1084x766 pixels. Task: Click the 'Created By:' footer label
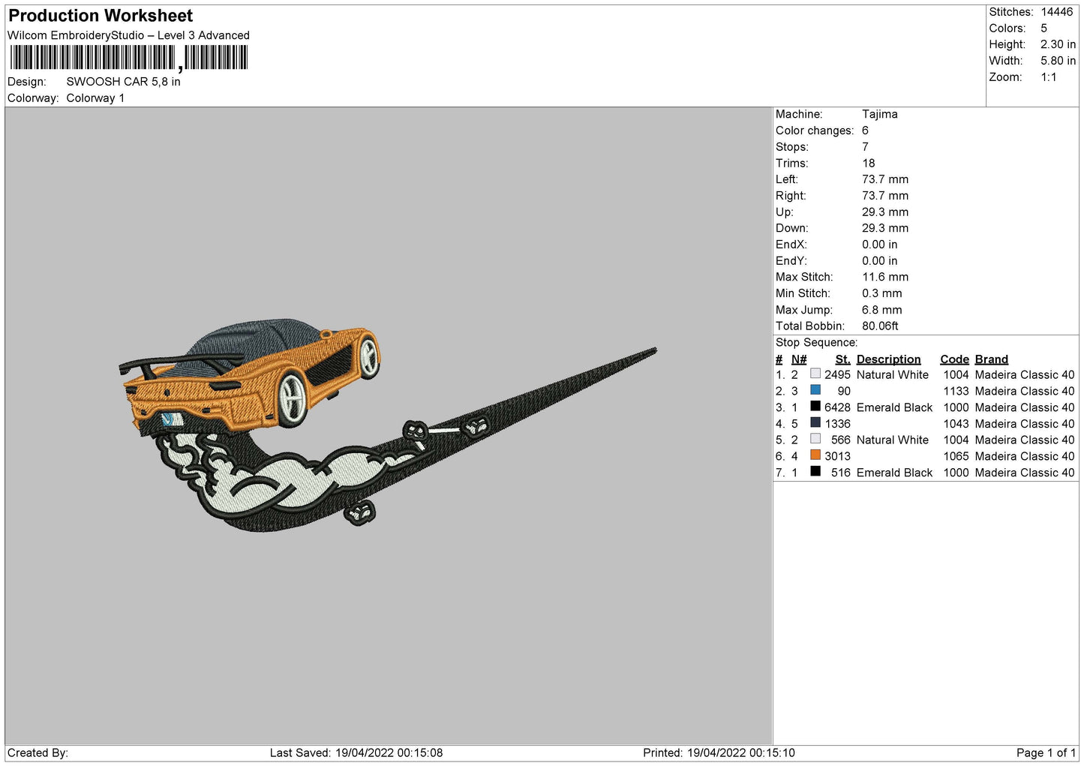point(38,753)
